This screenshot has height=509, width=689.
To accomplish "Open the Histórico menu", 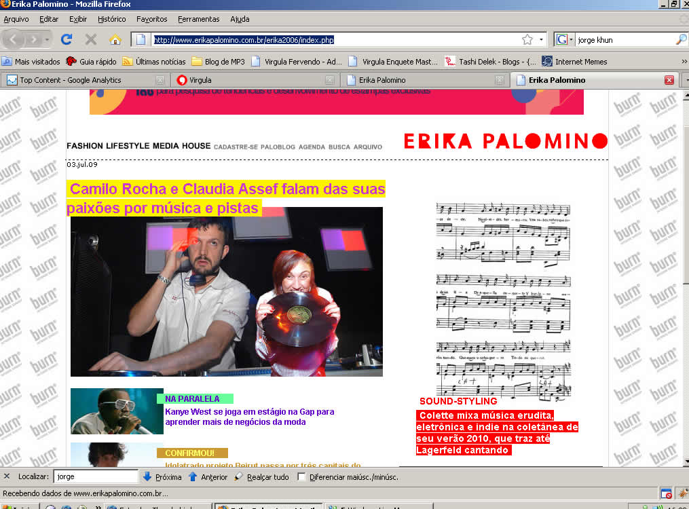I will 111,19.
